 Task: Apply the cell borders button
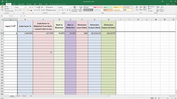24,10
